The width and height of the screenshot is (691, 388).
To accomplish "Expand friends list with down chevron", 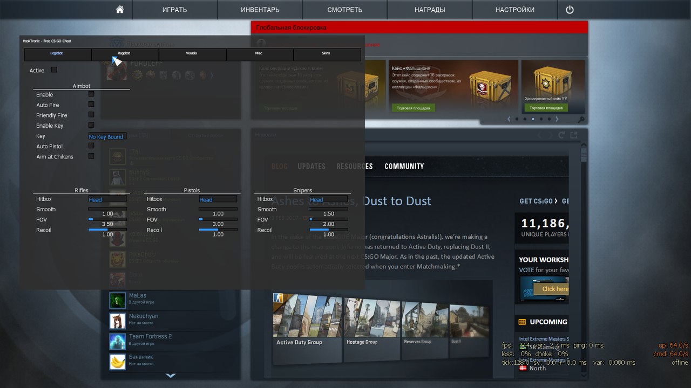I will click(x=171, y=375).
